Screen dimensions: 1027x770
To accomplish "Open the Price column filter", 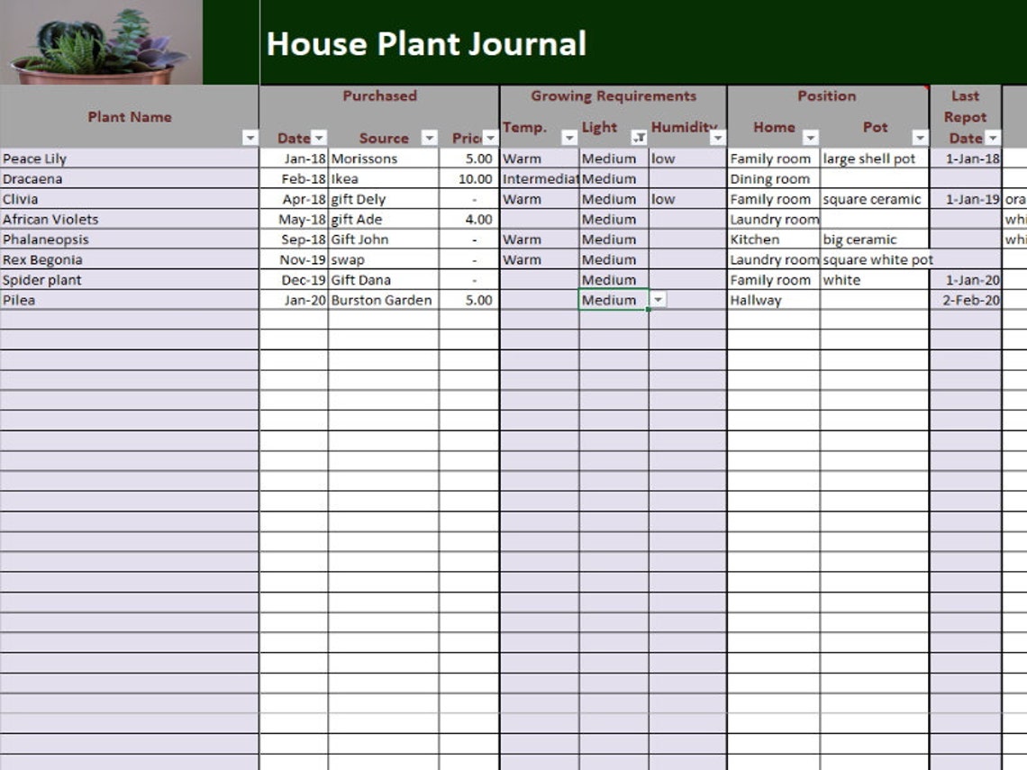I will click(x=488, y=139).
